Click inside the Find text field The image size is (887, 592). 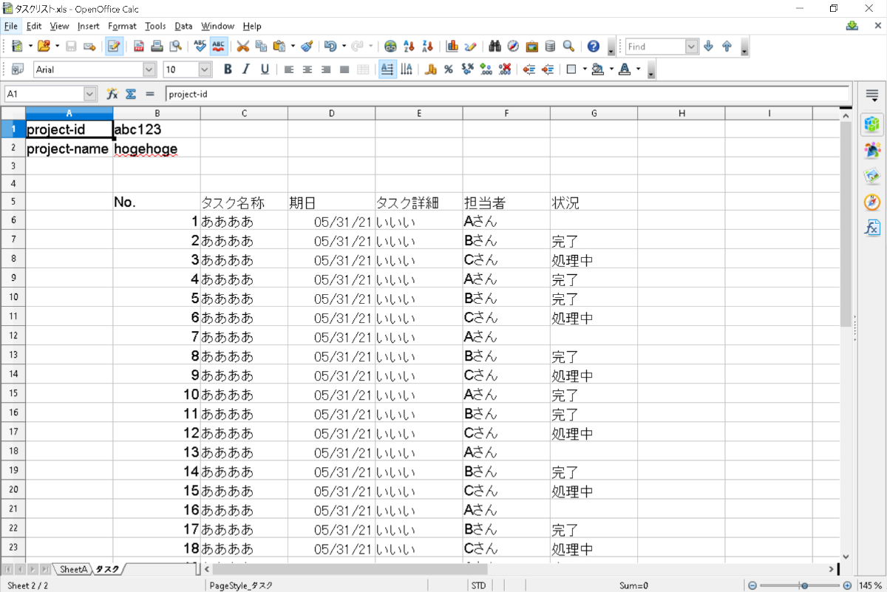point(655,47)
